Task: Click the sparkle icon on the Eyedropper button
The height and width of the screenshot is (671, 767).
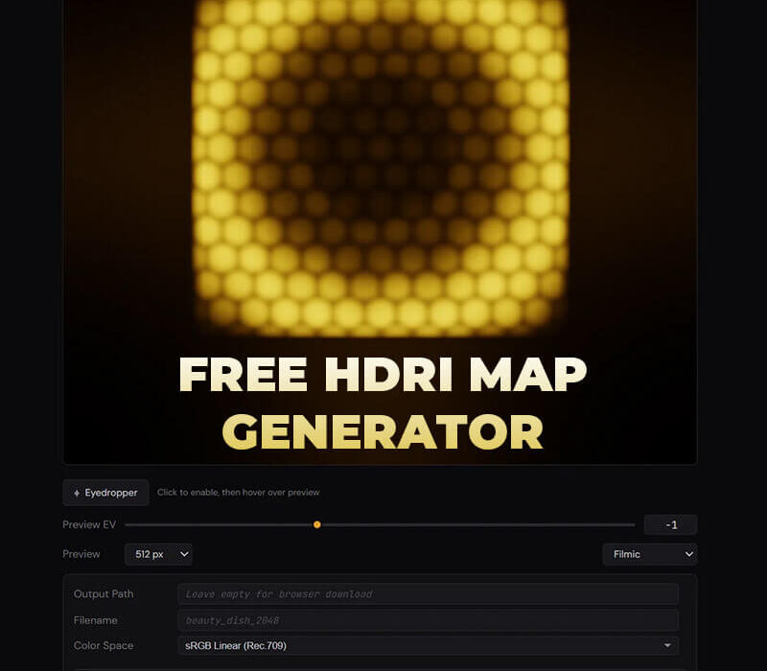Action: [75, 492]
